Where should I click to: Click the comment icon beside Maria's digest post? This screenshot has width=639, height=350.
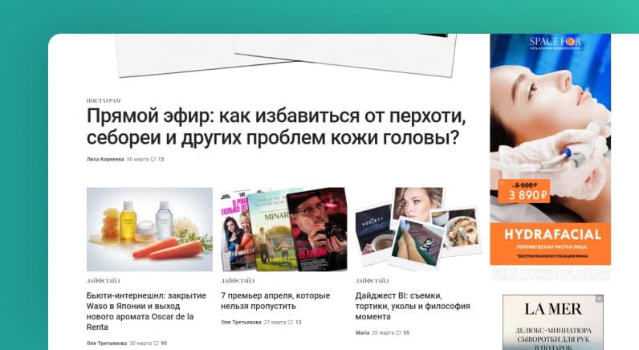(x=398, y=333)
